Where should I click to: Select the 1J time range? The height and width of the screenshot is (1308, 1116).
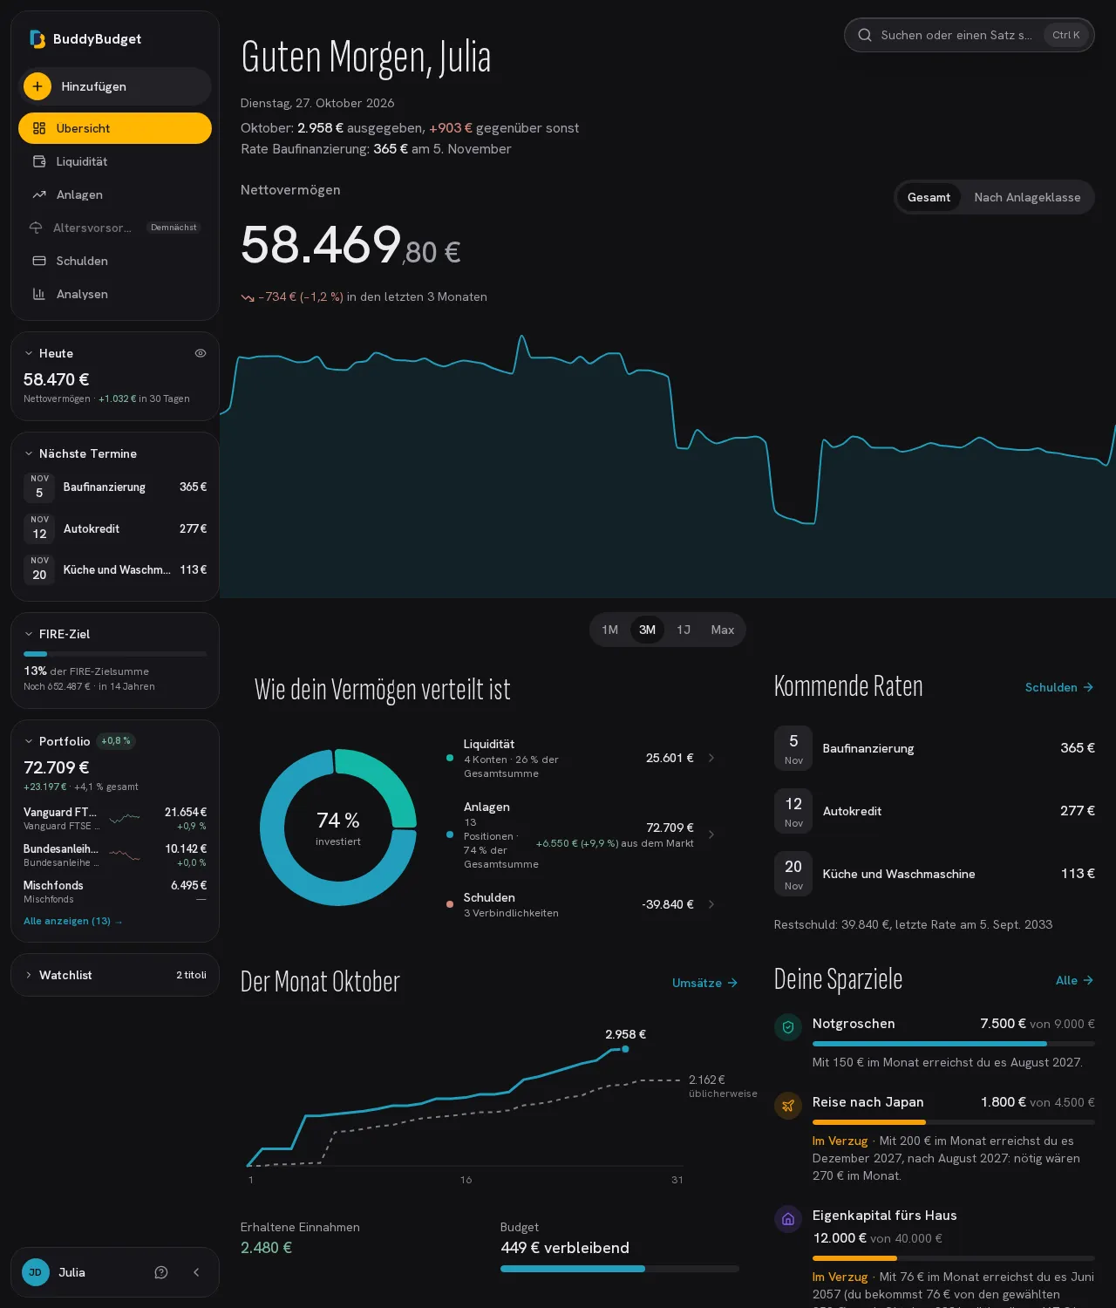tap(684, 630)
